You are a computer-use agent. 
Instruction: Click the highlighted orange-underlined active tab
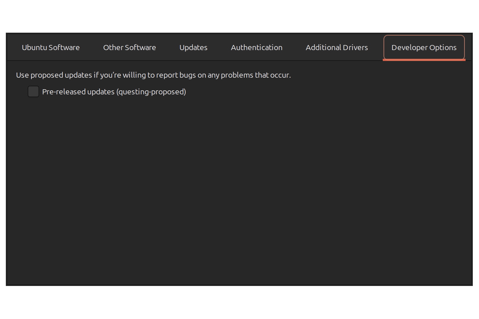click(x=424, y=48)
